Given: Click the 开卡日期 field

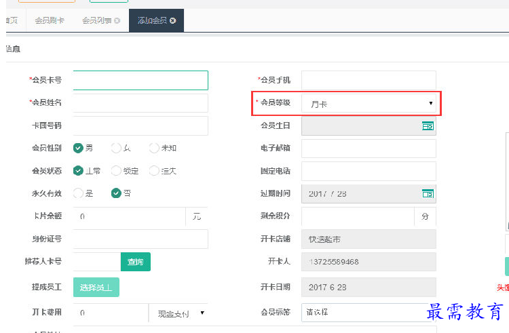Looking at the screenshot, I should (x=369, y=288).
